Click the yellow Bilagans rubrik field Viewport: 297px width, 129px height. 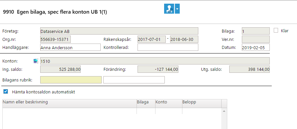pyautogui.click(x=71, y=80)
